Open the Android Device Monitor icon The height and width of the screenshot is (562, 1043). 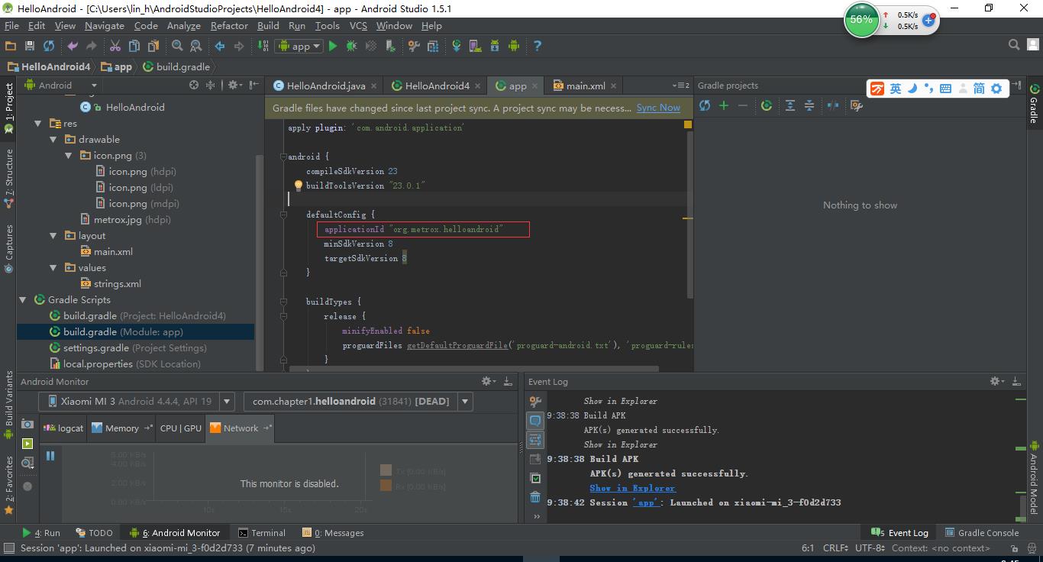(x=514, y=46)
